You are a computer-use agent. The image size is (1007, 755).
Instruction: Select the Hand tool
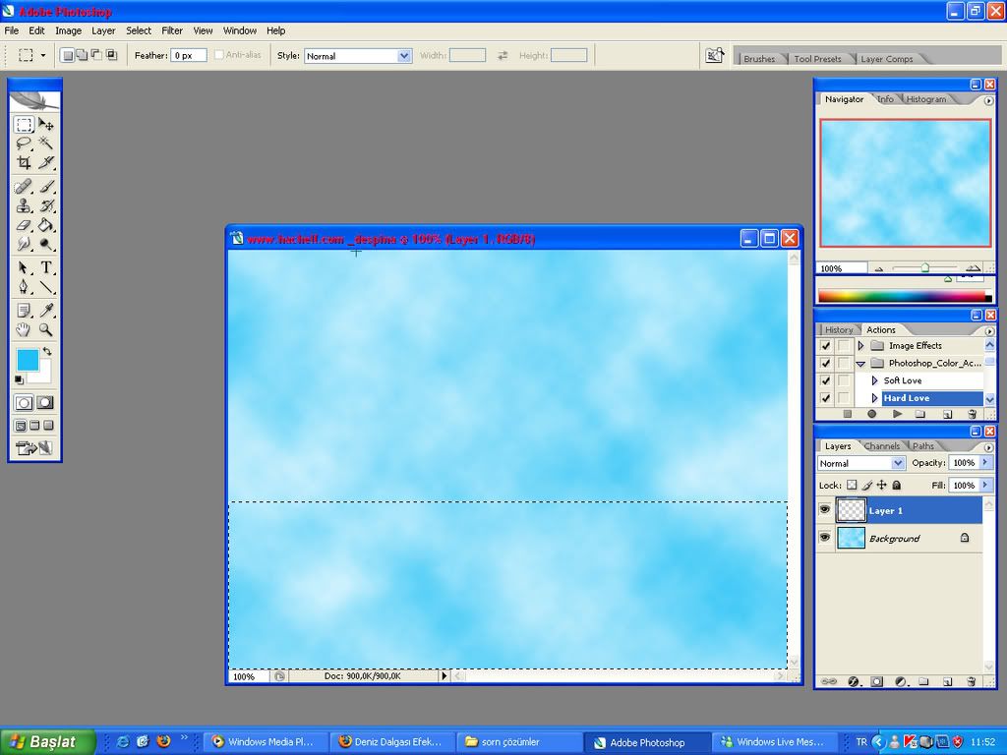click(24, 330)
